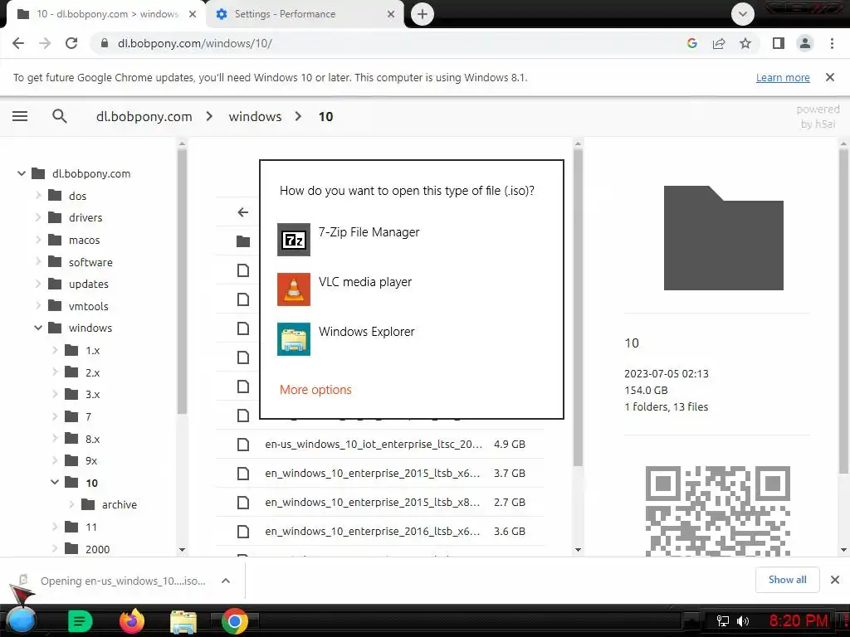
Task: Click Show all downloads
Action: click(x=787, y=580)
